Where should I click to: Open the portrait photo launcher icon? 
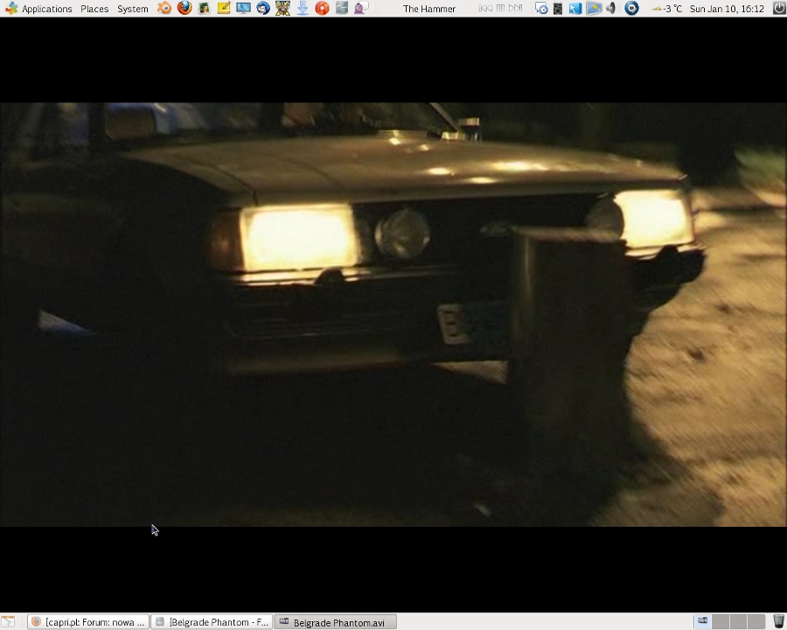[x=204, y=8]
